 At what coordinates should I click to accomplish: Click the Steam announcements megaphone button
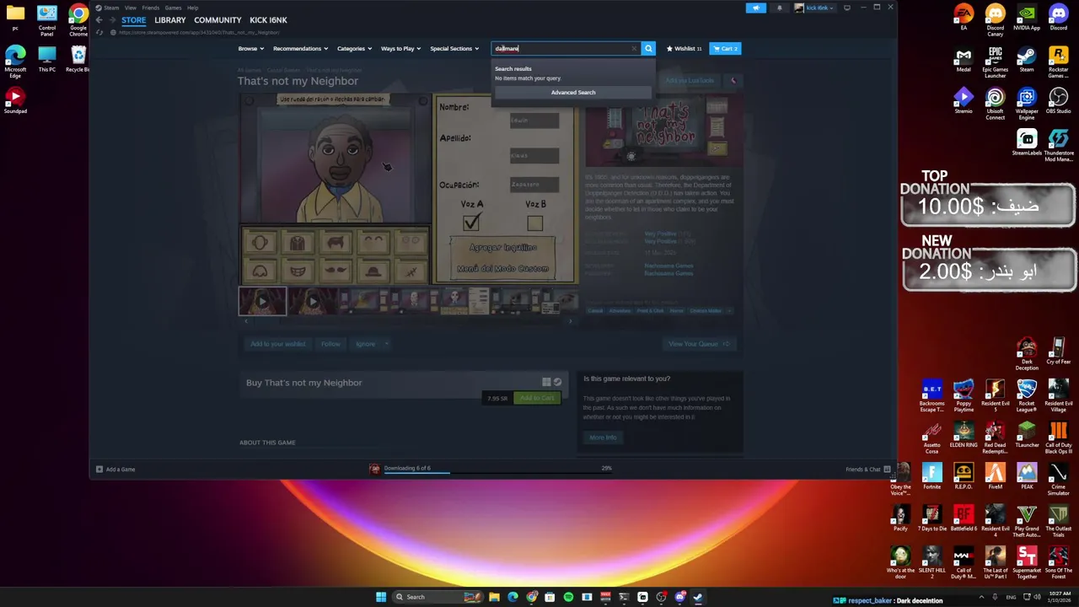click(x=756, y=8)
